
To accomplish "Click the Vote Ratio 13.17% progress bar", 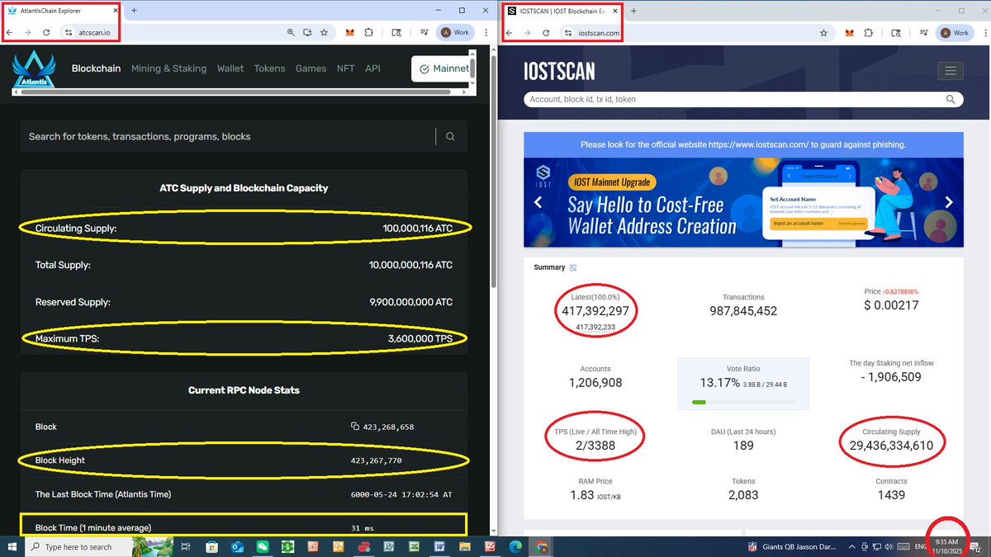I will pyautogui.click(x=743, y=403).
